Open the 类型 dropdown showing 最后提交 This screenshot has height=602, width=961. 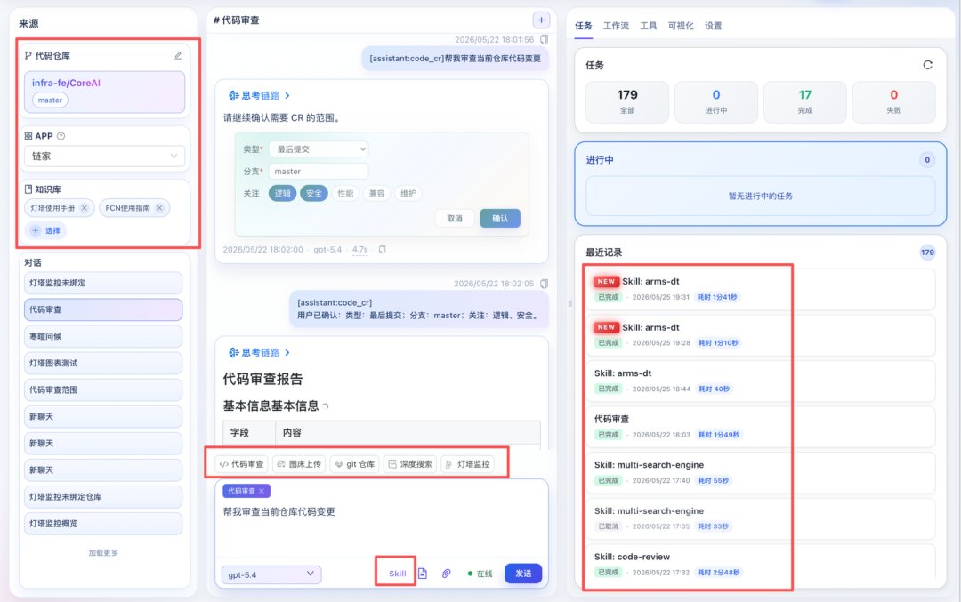[x=319, y=148]
